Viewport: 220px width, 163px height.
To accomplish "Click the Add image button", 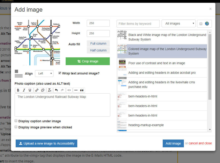I will (173, 143).
